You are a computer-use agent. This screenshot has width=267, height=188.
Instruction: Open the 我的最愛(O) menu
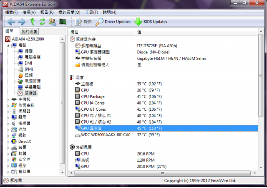[x=69, y=12]
